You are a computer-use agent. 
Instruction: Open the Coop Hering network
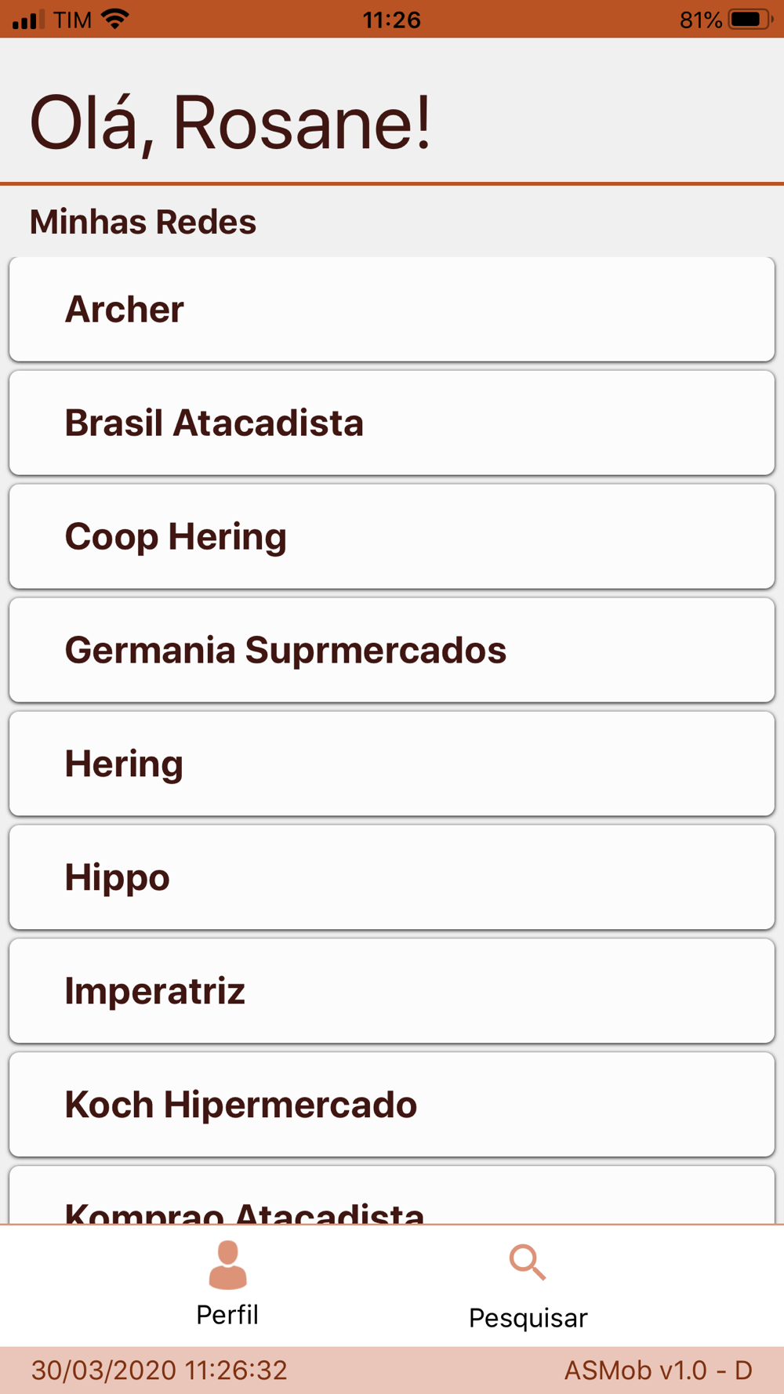coord(392,536)
